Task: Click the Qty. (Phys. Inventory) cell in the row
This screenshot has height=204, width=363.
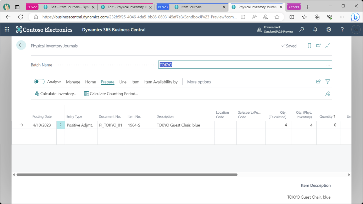Action: 304,125
